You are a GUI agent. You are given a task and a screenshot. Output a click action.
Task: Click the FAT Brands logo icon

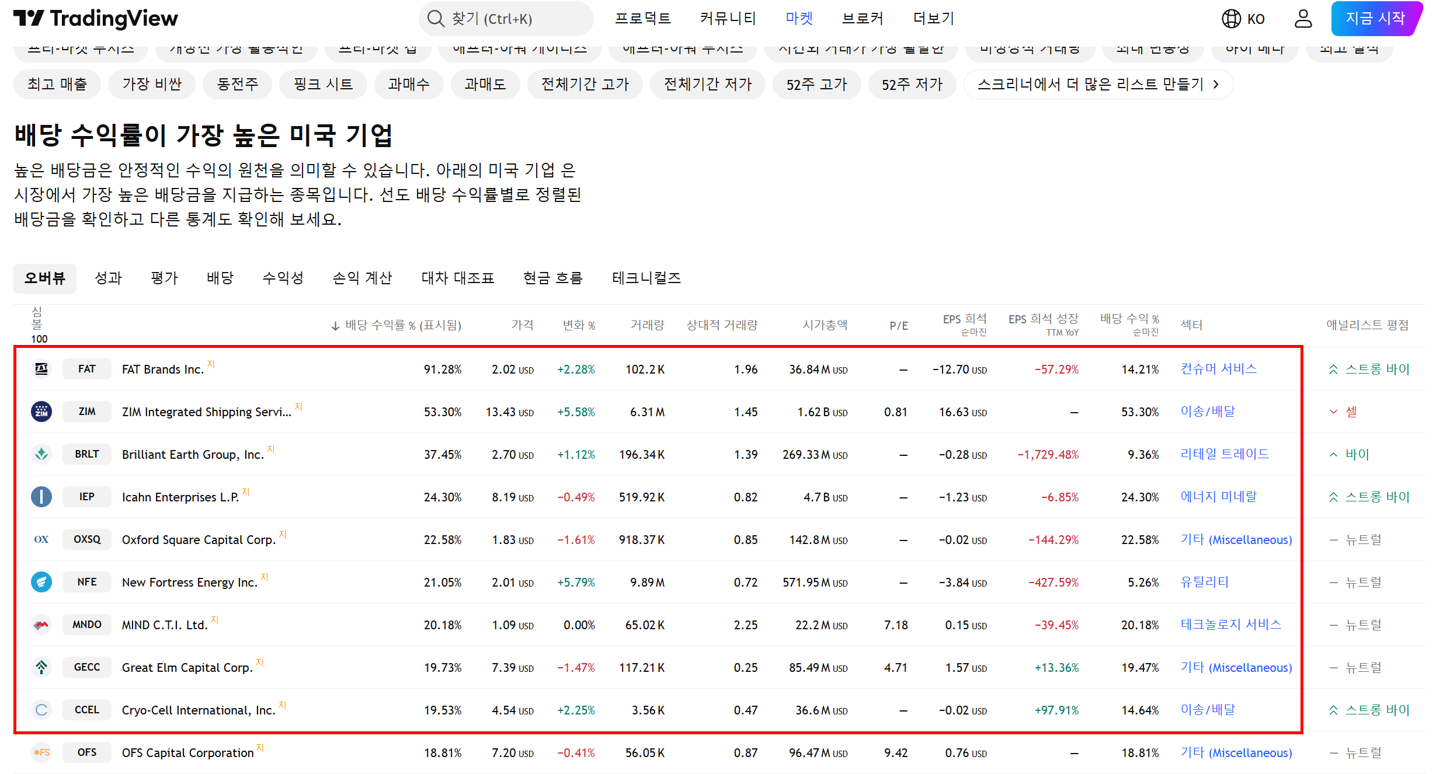(41, 369)
